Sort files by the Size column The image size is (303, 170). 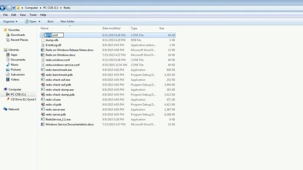point(161,28)
